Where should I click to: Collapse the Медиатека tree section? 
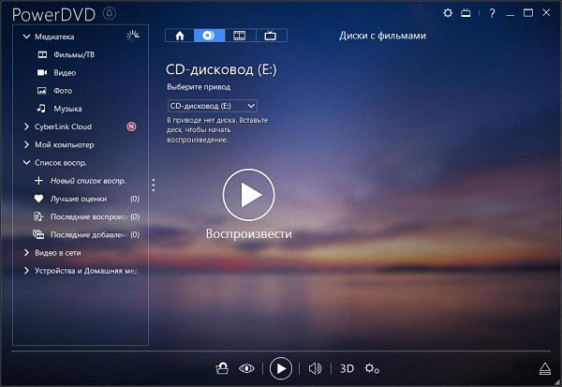pos(26,37)
